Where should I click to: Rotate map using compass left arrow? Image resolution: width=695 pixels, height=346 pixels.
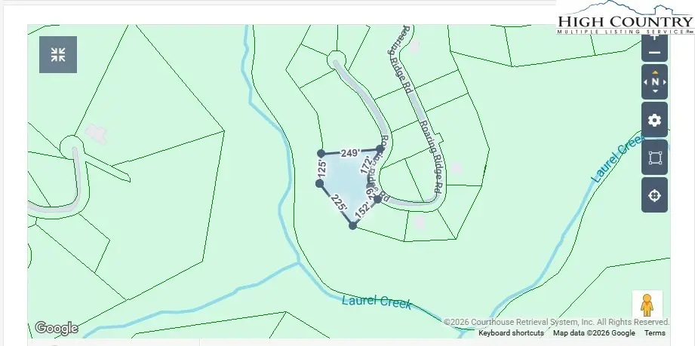[645, 81]
